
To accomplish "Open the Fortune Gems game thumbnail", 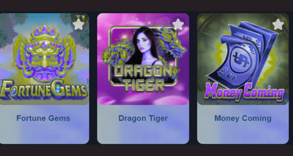I will tap(44, 59).
